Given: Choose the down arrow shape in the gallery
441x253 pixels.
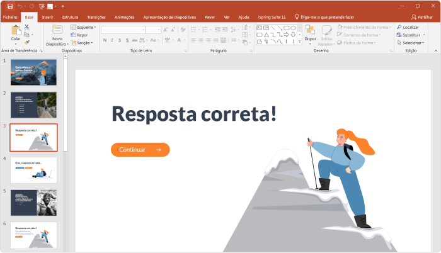Looking at the screenshot, I should point(293,35).
